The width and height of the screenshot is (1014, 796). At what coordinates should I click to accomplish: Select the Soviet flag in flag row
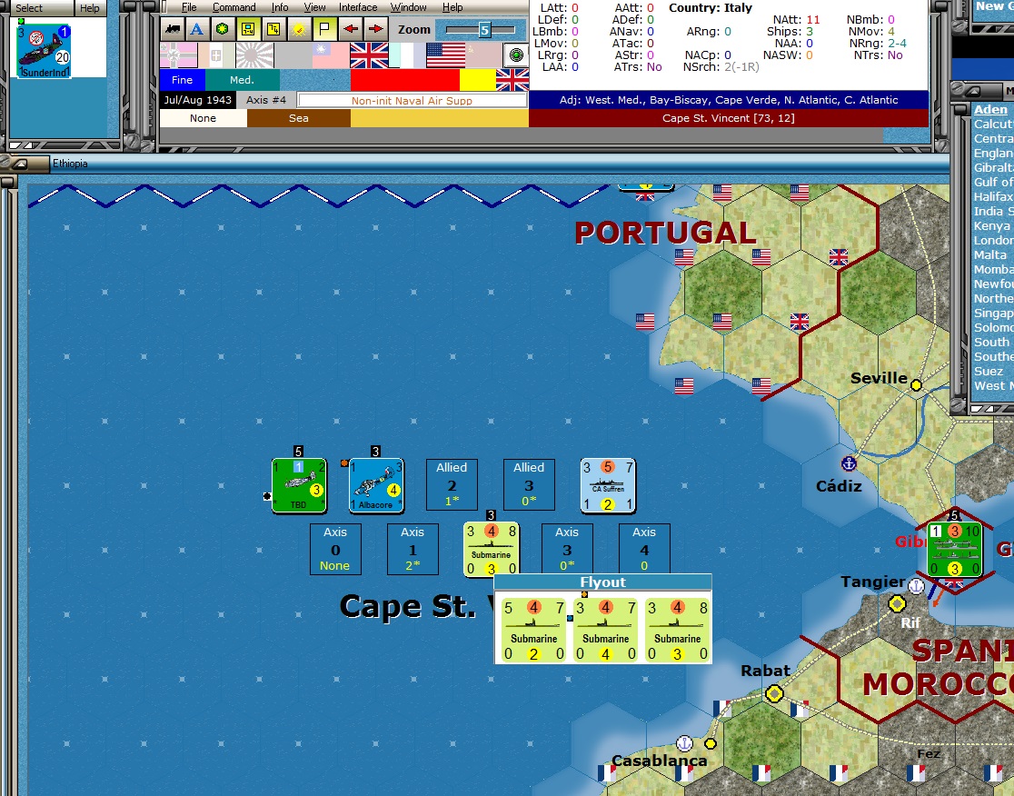[483, 55]
